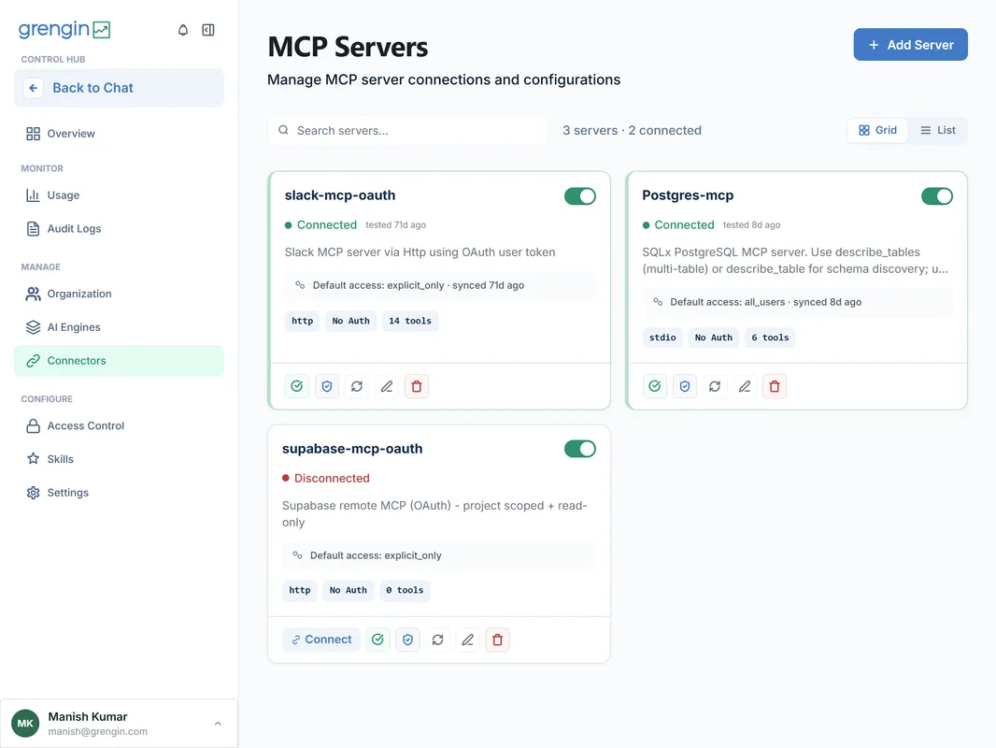Image resolution: width=996 pixels, height=748 pixels.
Task: Select Connectors in the sidebar
Action: [x=119, y=360]
